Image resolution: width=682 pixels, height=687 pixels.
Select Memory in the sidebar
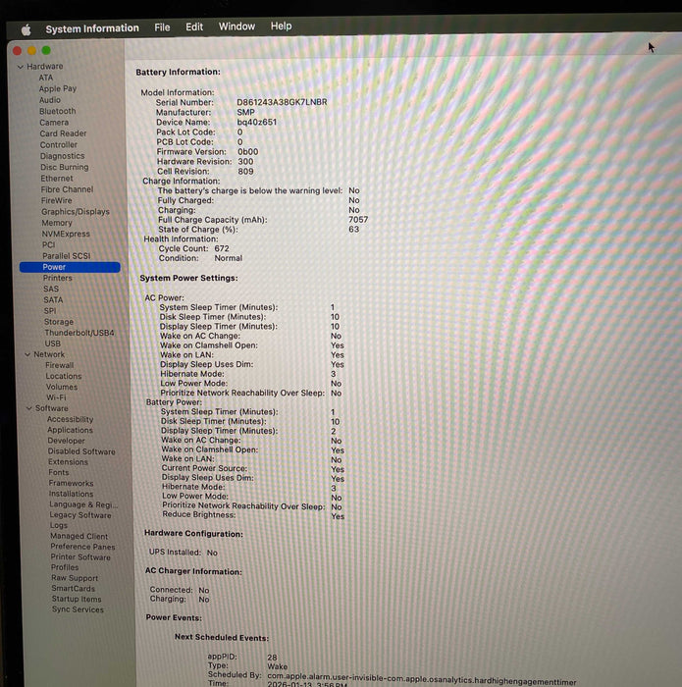point(57,223)
